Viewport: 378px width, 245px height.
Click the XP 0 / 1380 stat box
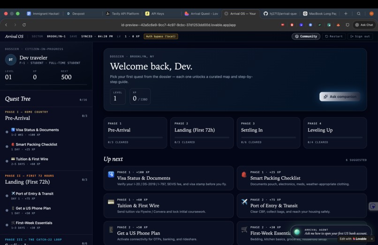coord(140,96)
